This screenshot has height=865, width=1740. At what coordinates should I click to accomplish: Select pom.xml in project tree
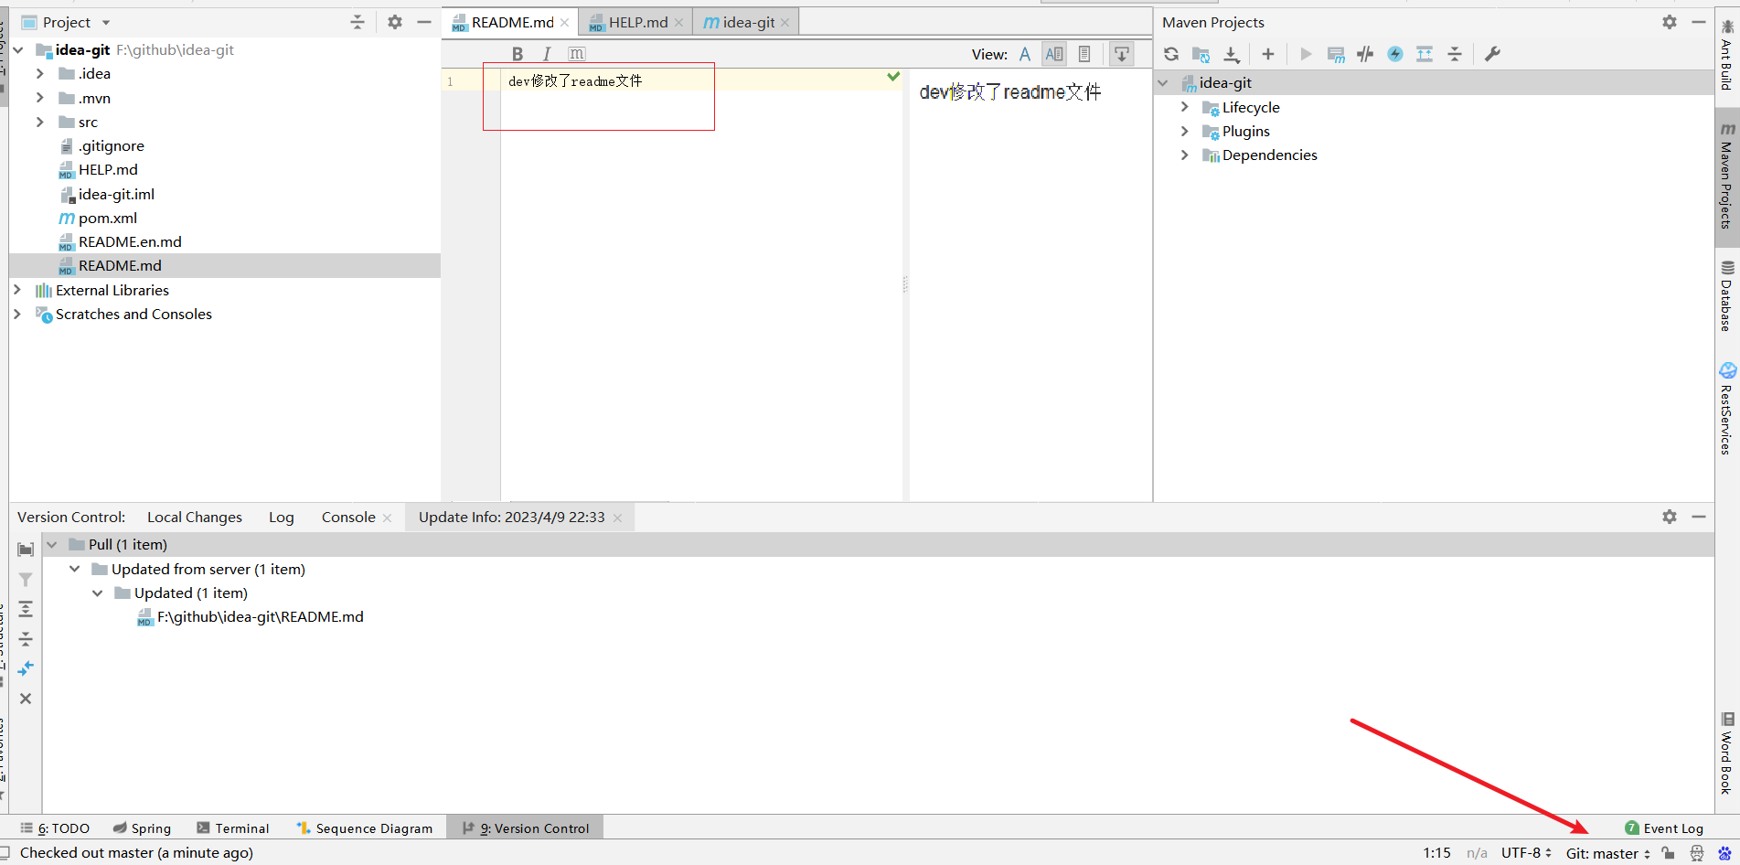(107, 218)
